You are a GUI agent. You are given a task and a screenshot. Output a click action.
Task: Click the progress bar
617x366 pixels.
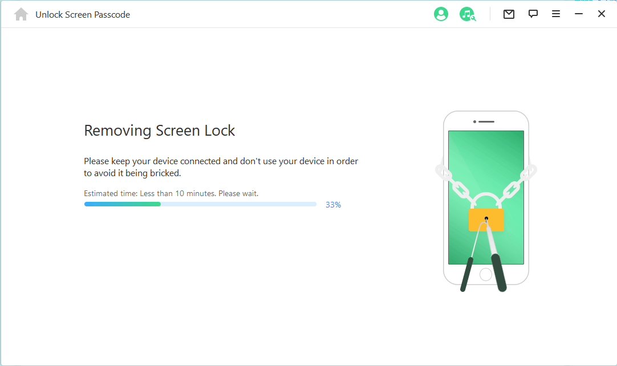(x=200, y=204)
